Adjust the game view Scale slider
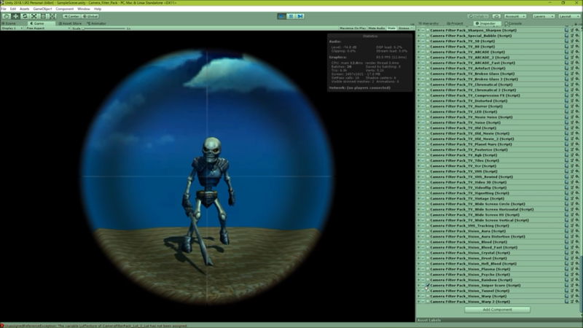Screen dimensions: 583x328 click(x=104, y=28)
